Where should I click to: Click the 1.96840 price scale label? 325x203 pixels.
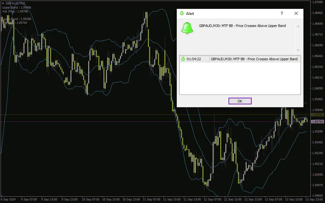click(317, 23)
